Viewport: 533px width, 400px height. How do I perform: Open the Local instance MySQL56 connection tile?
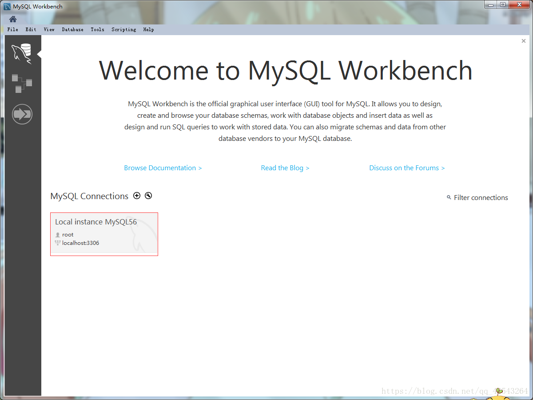click(x=104, y=234)
